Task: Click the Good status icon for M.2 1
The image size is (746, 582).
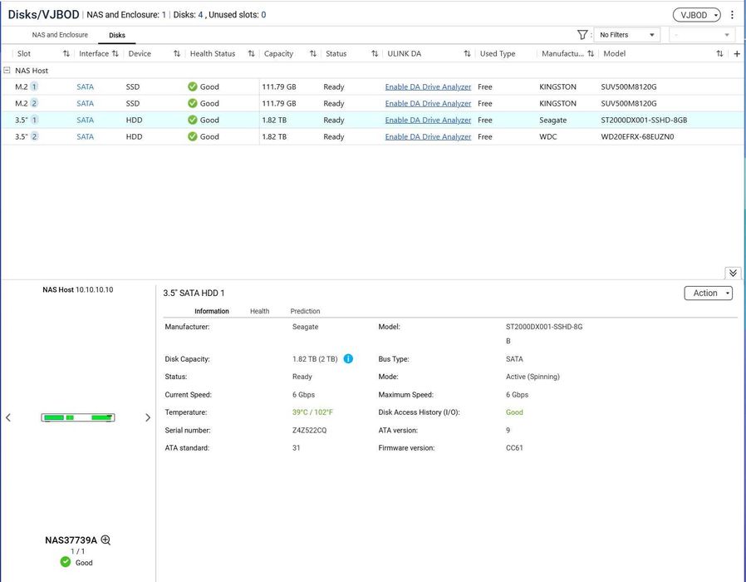Action: coord(192,86)
